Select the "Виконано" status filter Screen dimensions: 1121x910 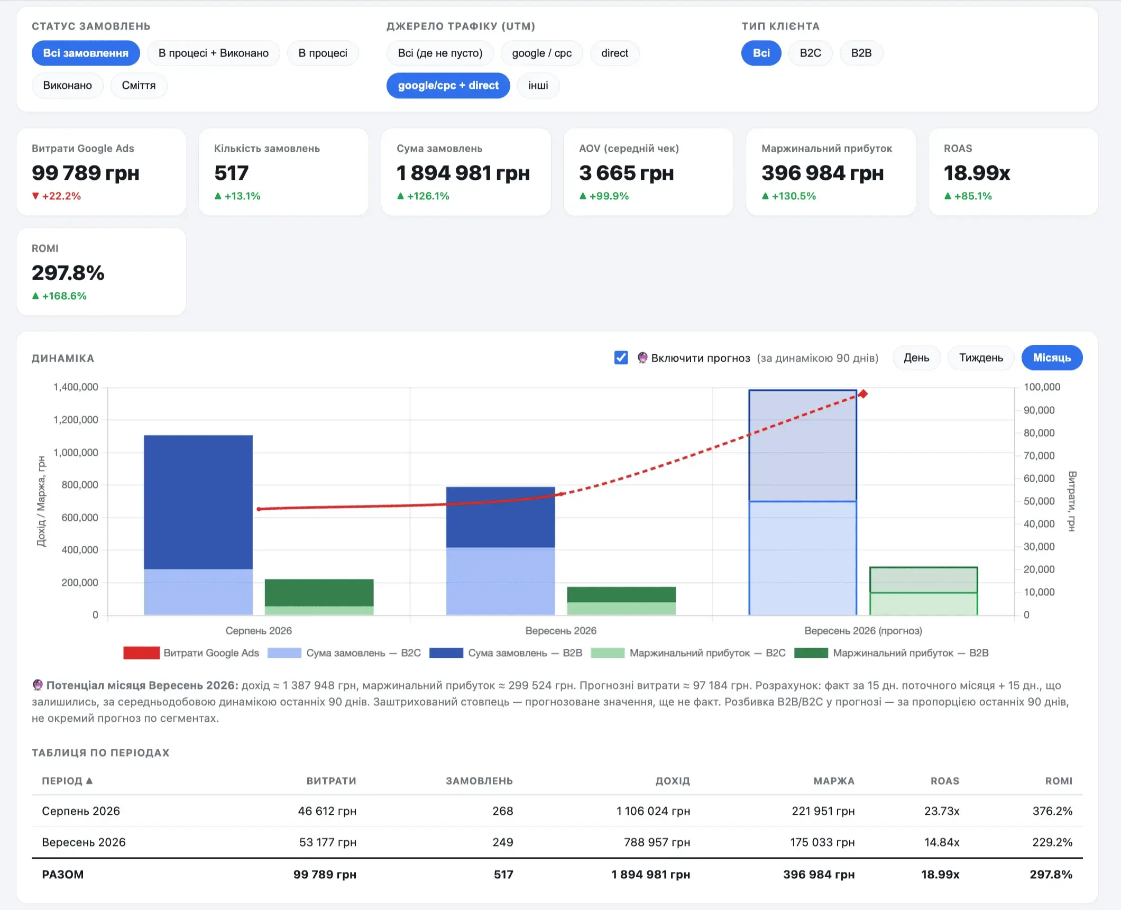coord(68,85)
